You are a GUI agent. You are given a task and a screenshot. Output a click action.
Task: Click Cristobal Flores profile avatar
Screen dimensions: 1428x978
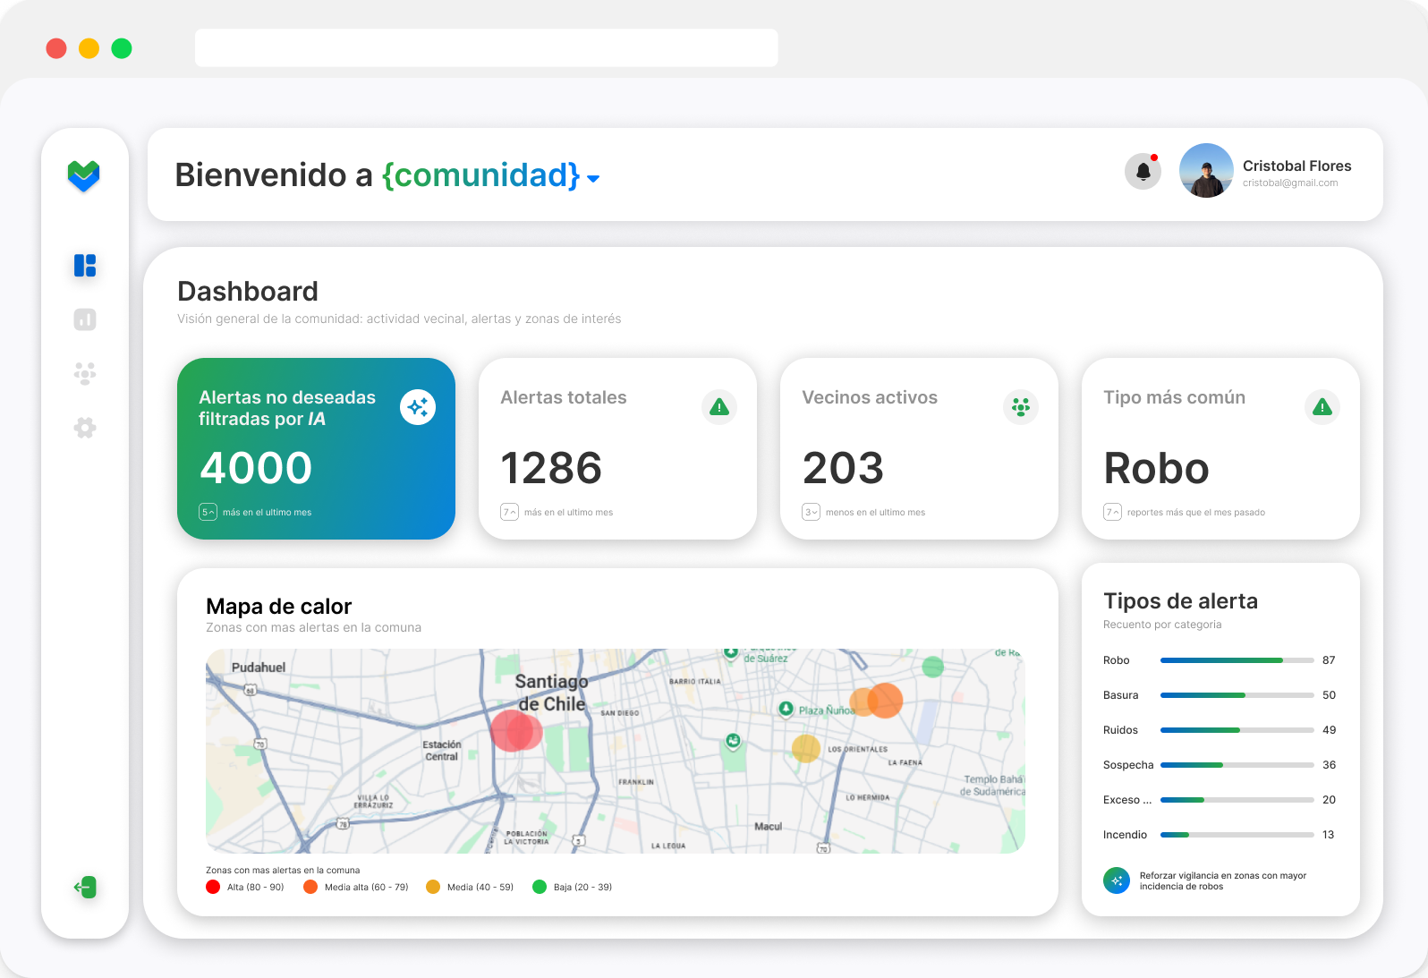coord(1206,171)
